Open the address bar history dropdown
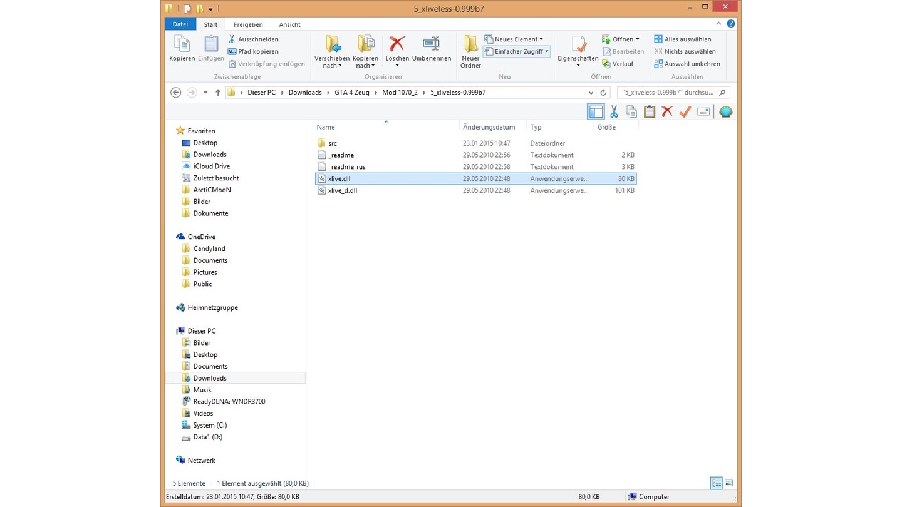The height and width of the screenshot is (507, 902). [x=591, y=93]
